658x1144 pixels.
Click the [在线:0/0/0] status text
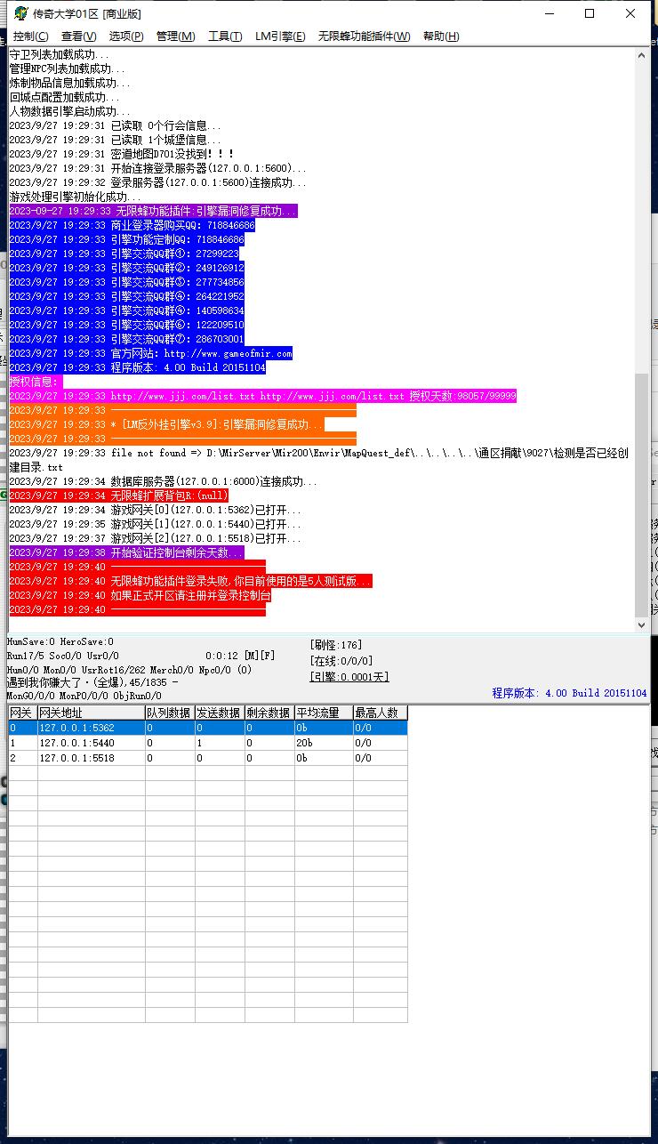pos(341,661)
